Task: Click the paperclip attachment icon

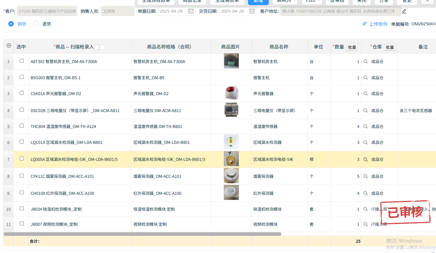Action: 365,24
